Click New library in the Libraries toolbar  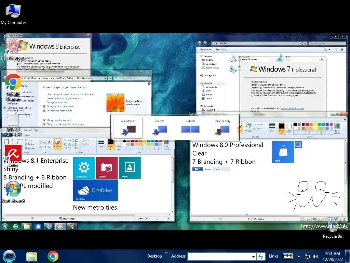[221, 50]
